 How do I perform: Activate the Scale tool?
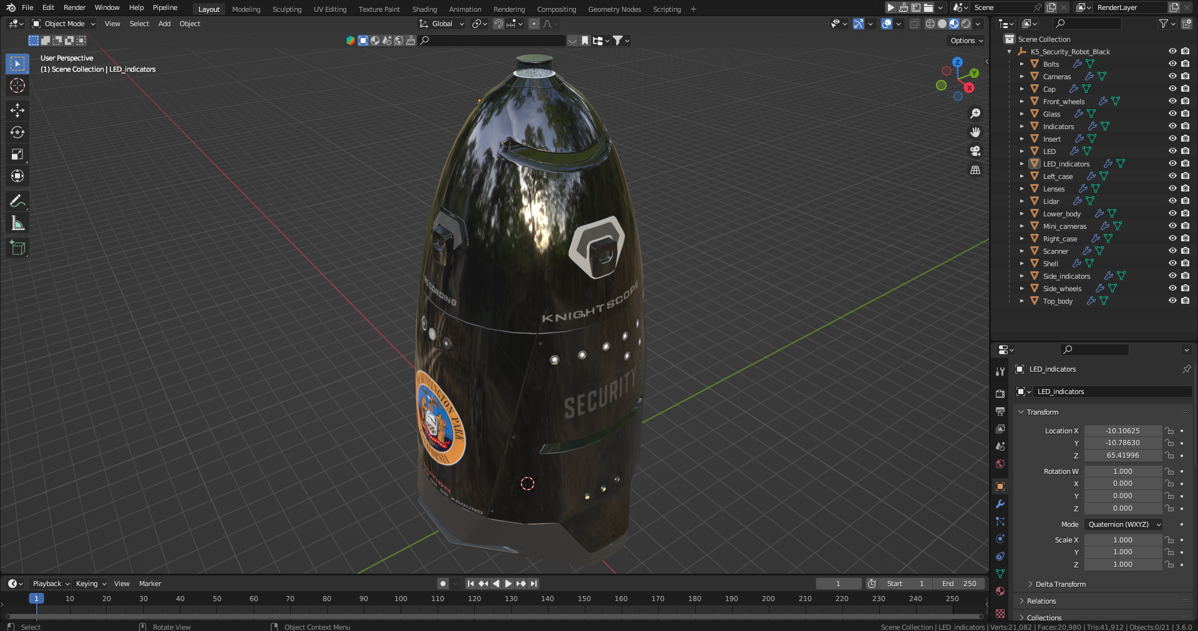[17, 154]
